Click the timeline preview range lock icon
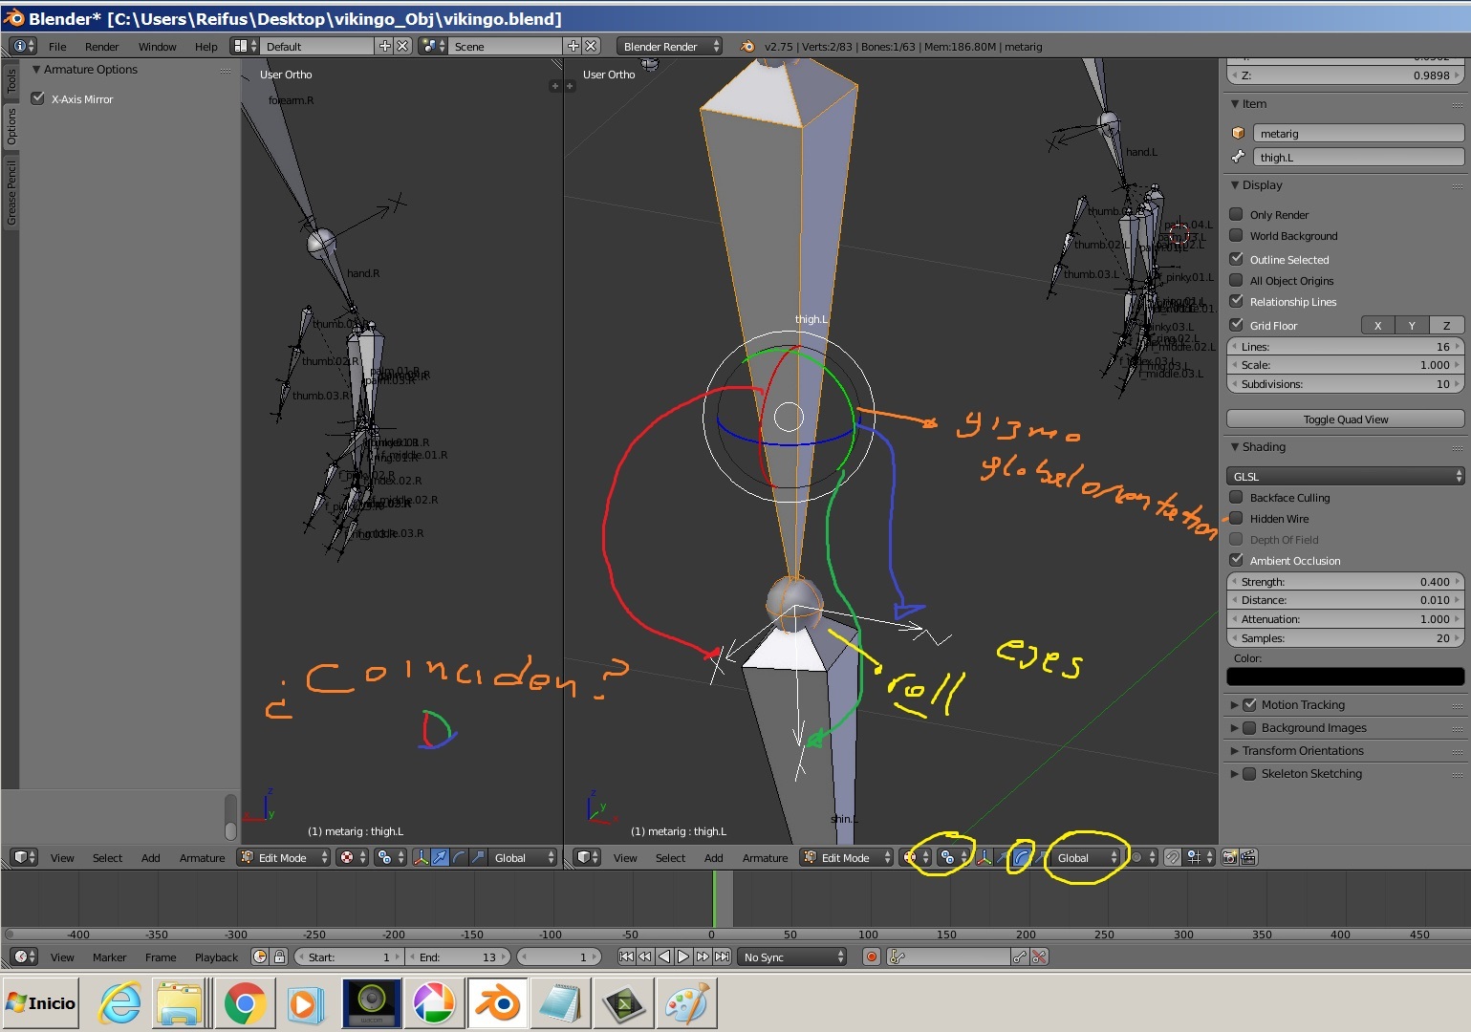 pos(279,957)
